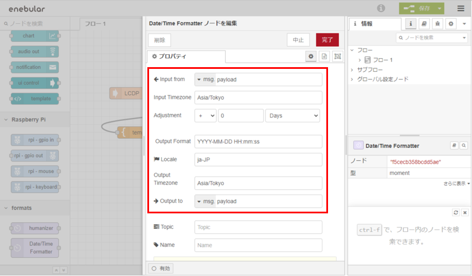
Task: Open help for Date/Time Formatter node
Action: [454, 146]
